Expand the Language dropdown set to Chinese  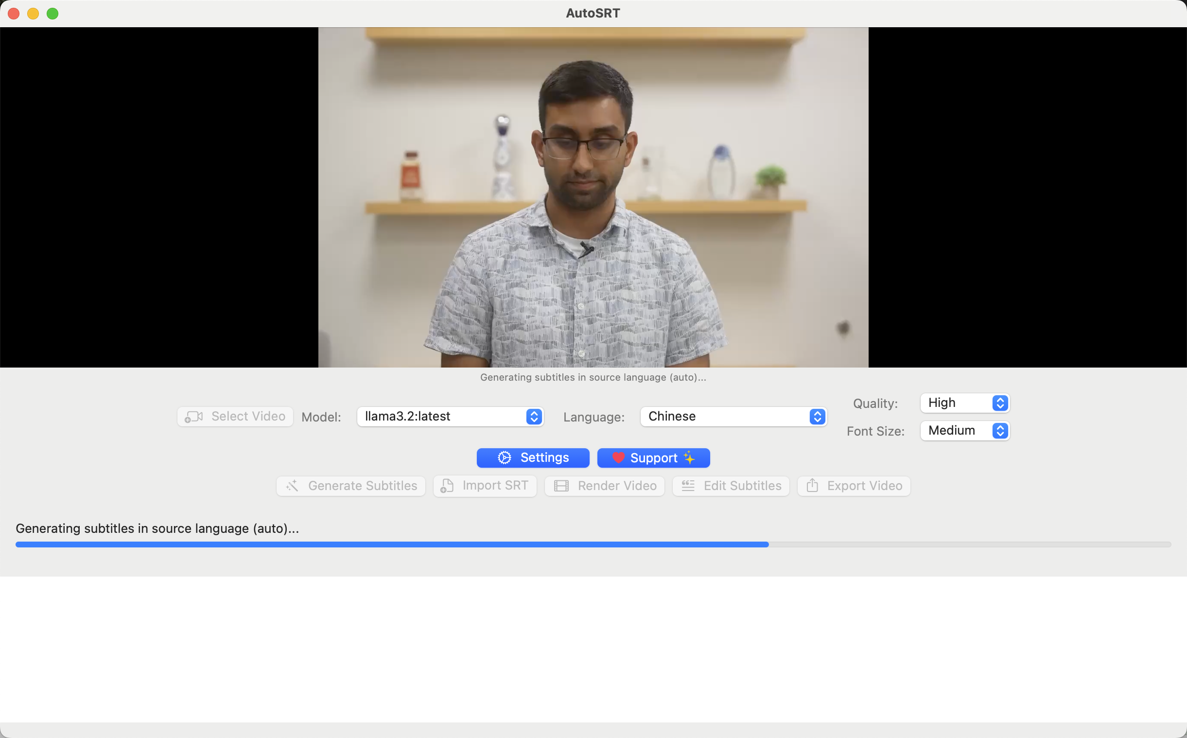pyautogui.click(x=733, y=416)
